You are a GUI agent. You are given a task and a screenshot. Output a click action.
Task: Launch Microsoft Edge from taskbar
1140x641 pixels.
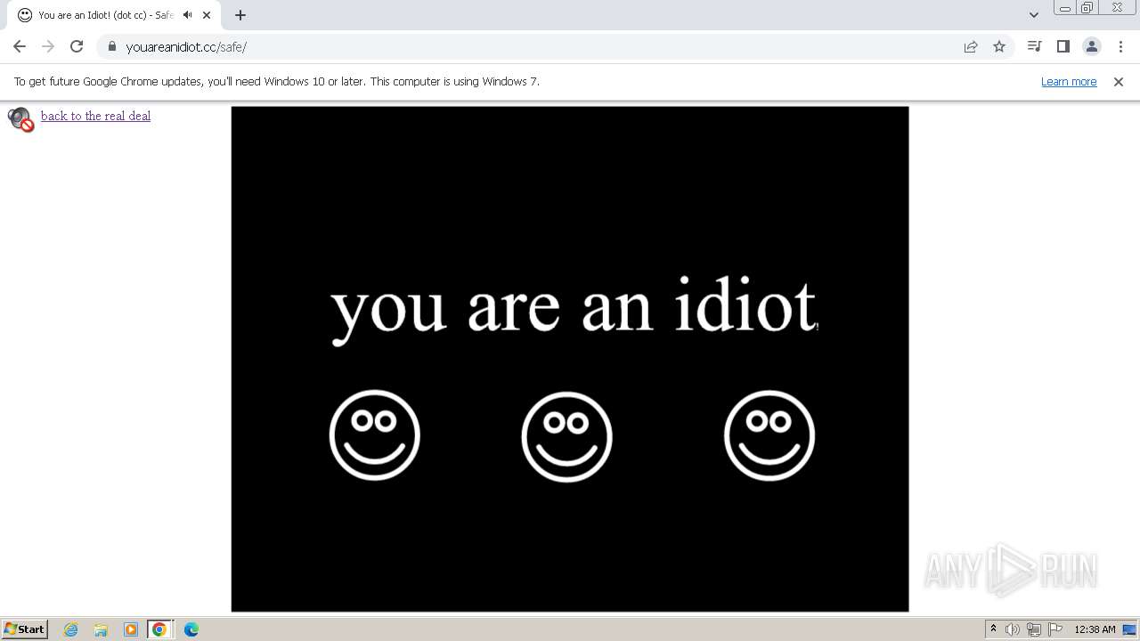[x=191, y=629]
